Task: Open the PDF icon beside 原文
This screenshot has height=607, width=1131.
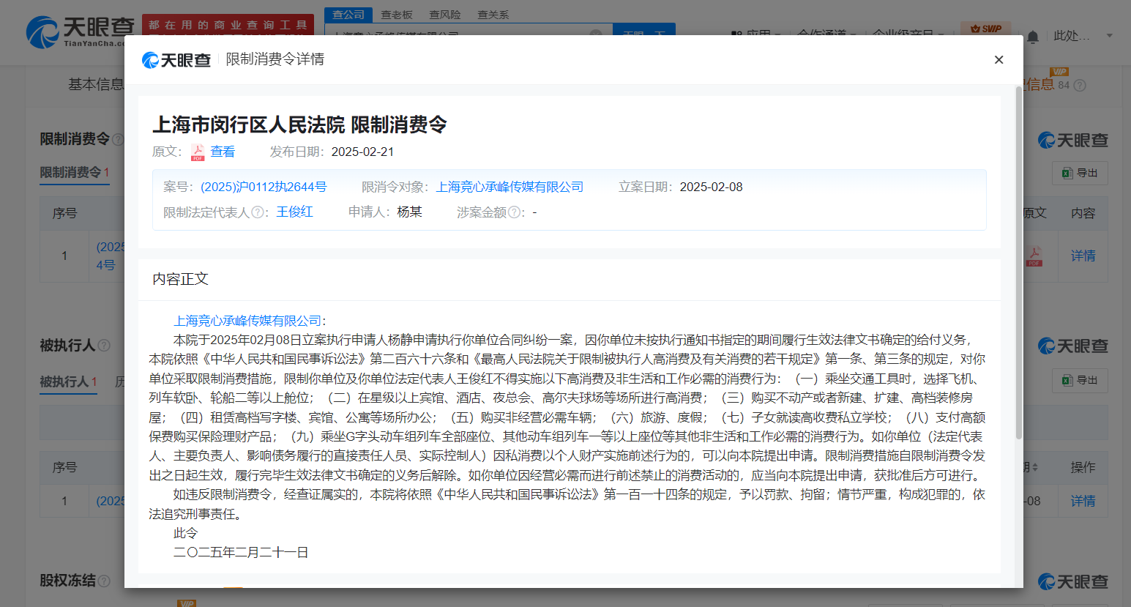Action: (198, 152)
